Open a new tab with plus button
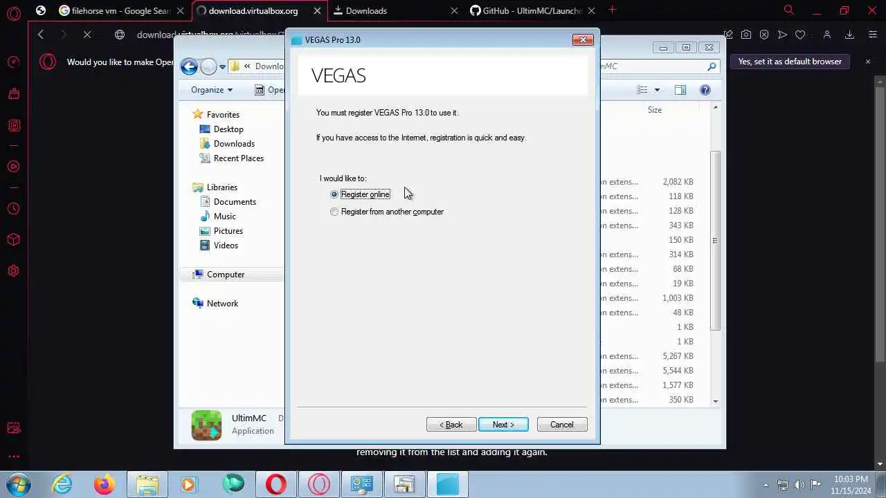The height and width of the screenshot is (498, 886). coord(612,10)
